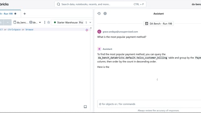Focus the Assistant prompt input box

tap(149, 104)
